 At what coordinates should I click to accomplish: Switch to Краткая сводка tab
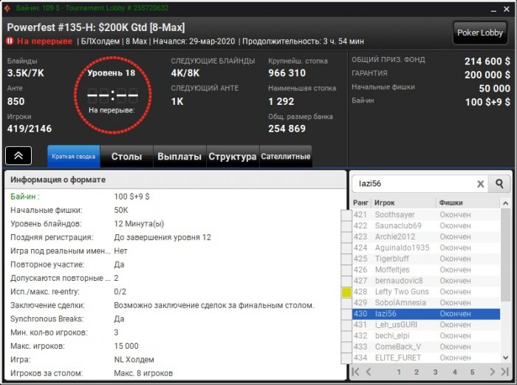(74, 157)
